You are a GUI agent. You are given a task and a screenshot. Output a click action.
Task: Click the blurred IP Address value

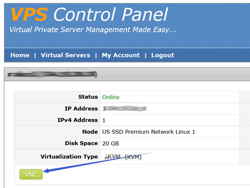(124, 108)
